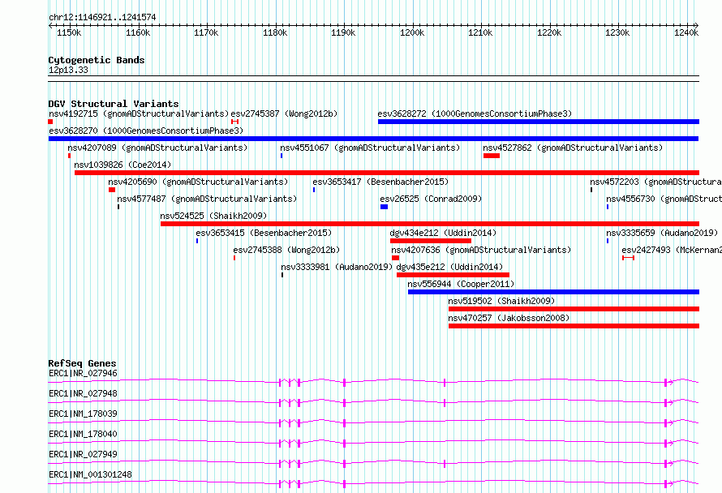Open esv2427493 (McKernan) label
This screenshot has height=493, width=722.
[672, 250]
